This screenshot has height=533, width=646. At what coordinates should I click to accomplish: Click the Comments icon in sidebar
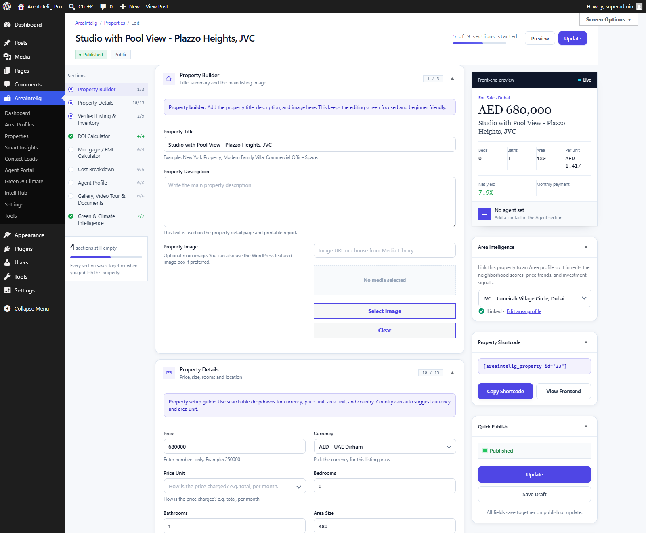pos(7,84)
